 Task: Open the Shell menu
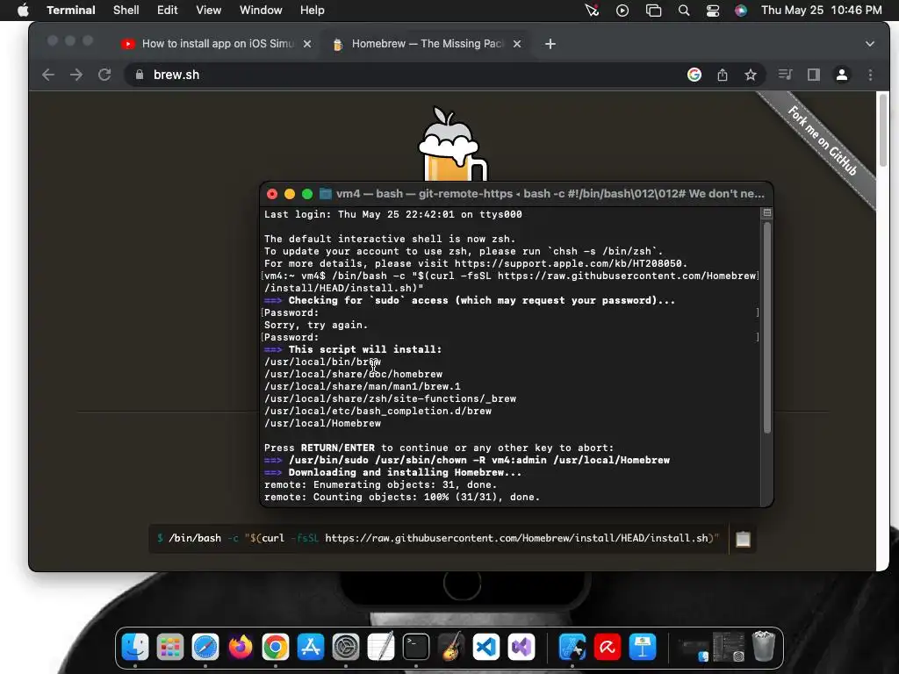[x=126, y=10]
